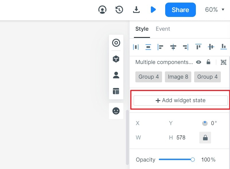The height and width of the screenshot is (169, 230).
Task: Align selected components to the left
Action: (x=160, y=47)
